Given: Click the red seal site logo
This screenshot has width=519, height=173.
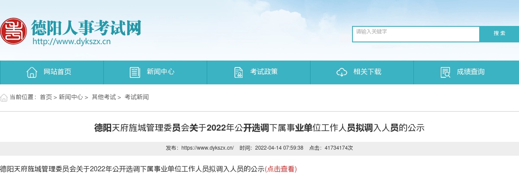Looking at the screenshot, I should tap(13, 31).
